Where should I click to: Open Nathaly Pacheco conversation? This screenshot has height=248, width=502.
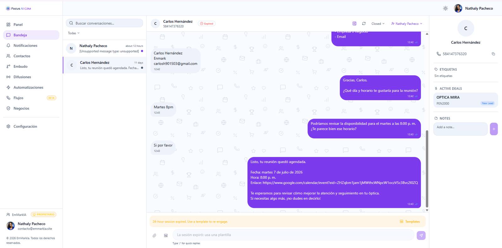104,48
